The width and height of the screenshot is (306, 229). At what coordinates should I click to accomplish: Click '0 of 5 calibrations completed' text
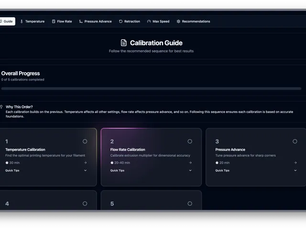click(22, 80)
